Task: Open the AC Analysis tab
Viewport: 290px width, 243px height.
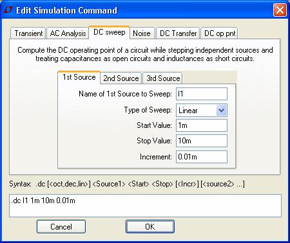Action: pos(68,33)
